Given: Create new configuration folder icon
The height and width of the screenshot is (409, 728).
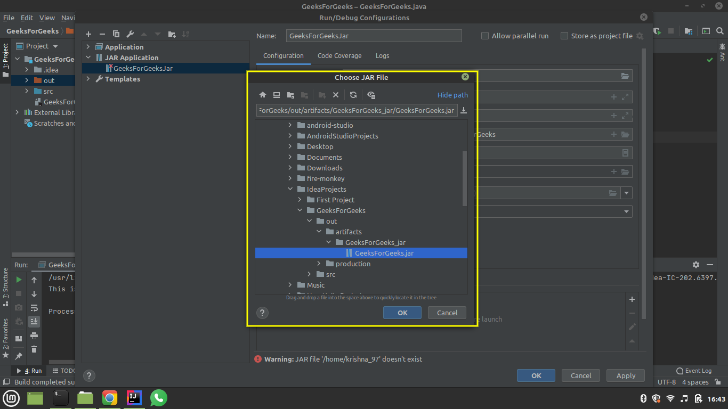Looking at the screenshot, I should [x=172, y=34].
